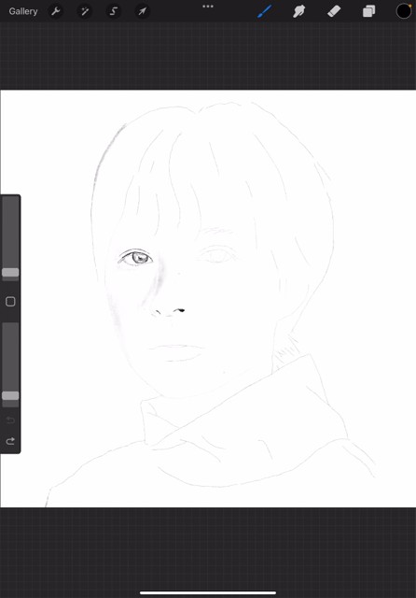
Task: Switch to the Eraser tool
Action: (x=334, y=11)
